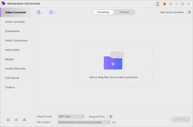
Task: Click the Wondershare UniConverter title text
Action: tap(24, 4)
